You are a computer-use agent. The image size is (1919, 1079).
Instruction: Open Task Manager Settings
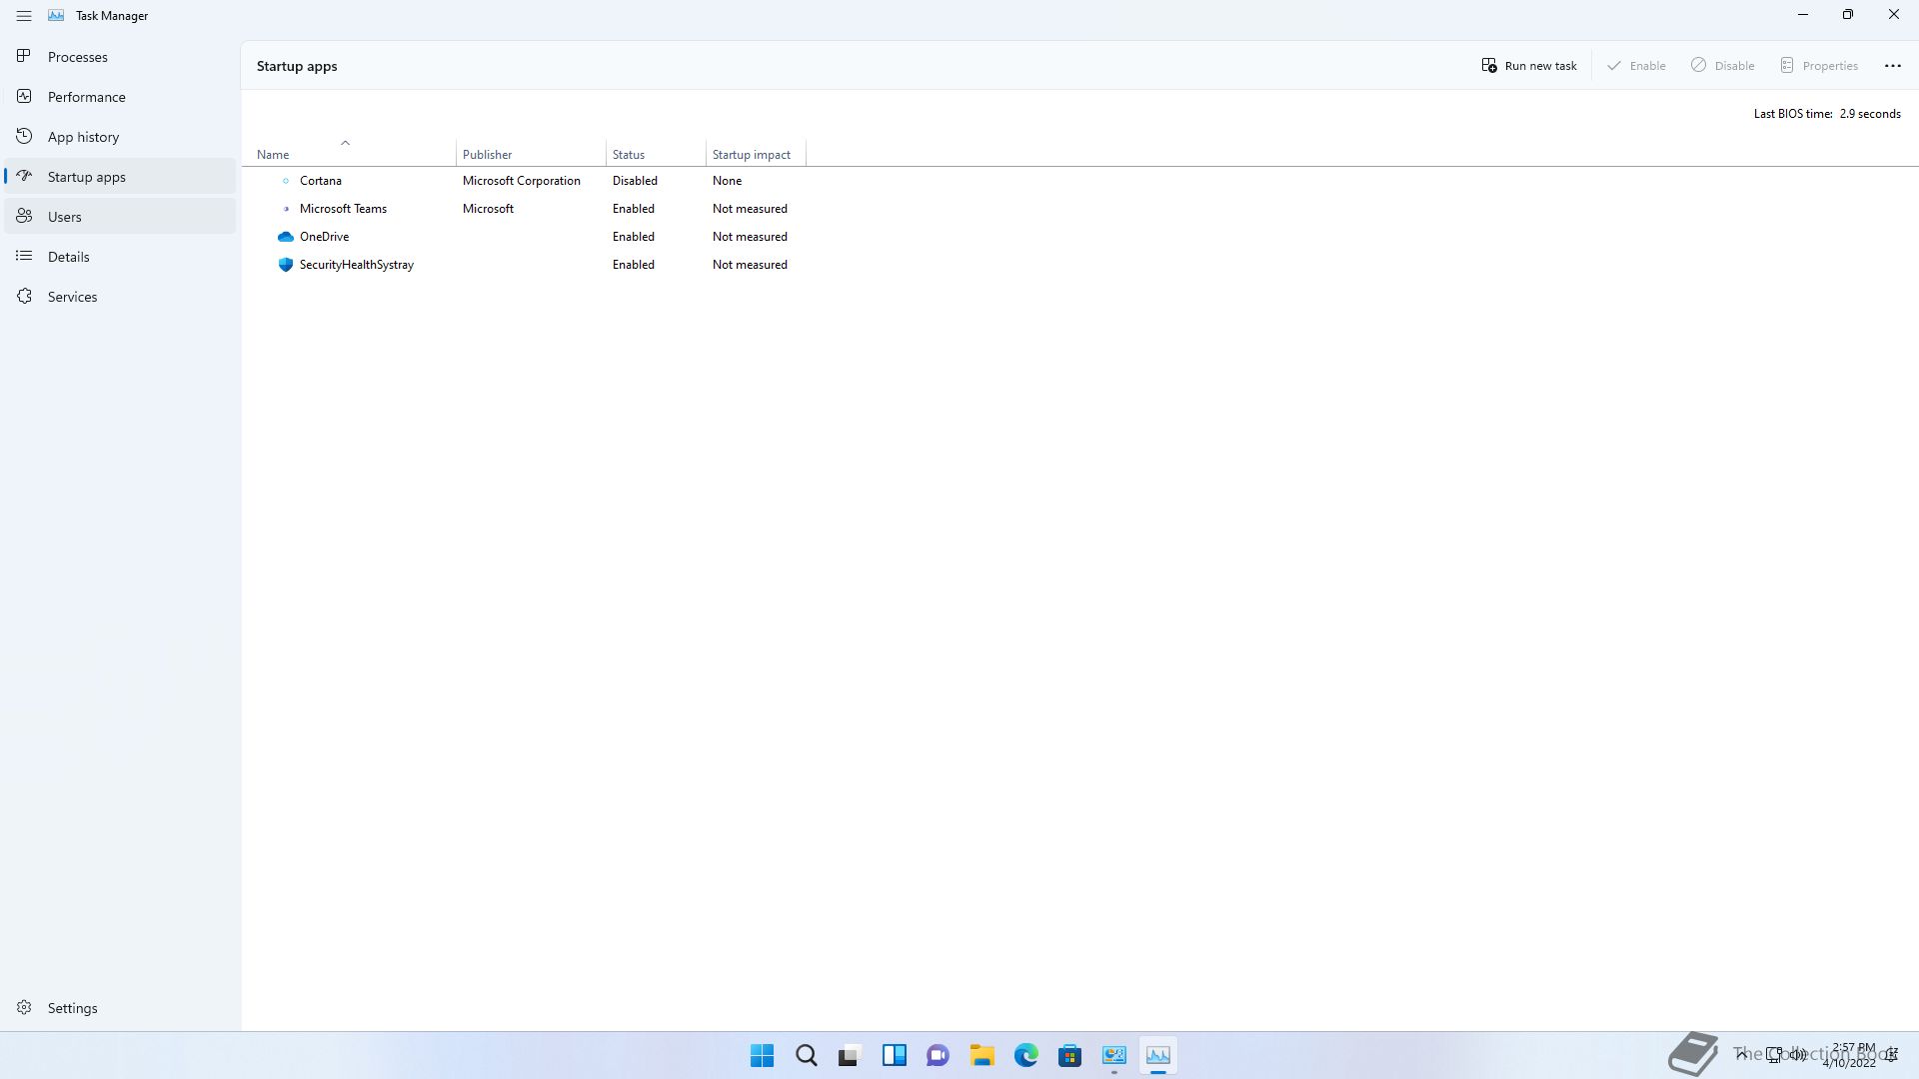[x=120, y=1008]
